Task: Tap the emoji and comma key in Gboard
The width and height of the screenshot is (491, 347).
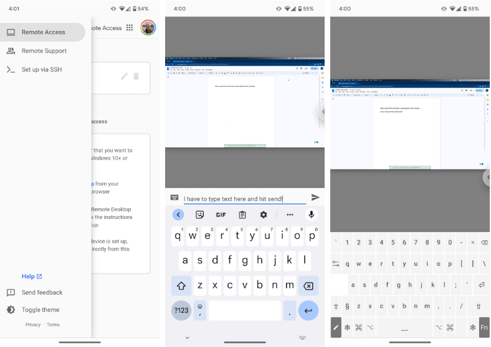Action: pyautogui.click(x=200, y=311)
